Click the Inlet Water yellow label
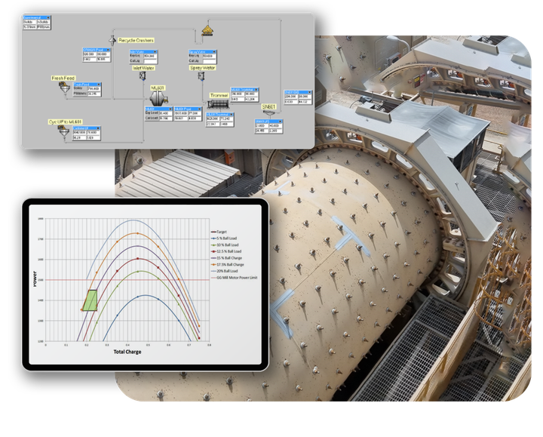Viewport: 543px width, 437px height. [143, 68]
